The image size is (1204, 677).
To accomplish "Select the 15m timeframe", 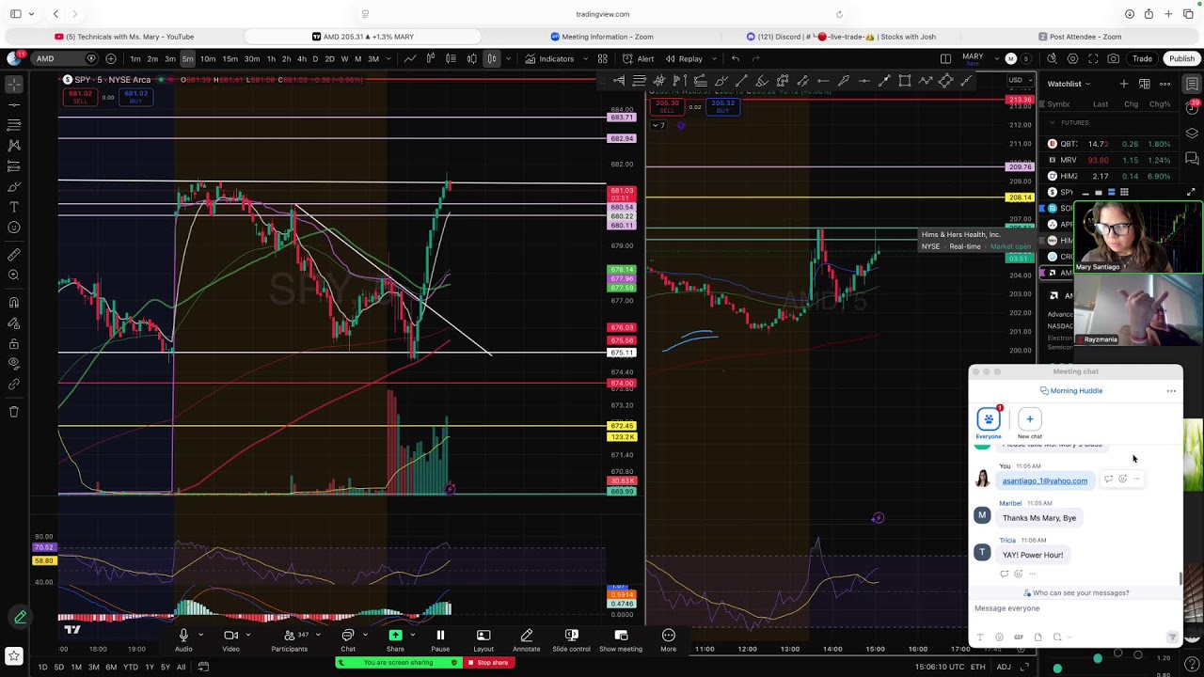I will pyautogui.click(x=230, y=59).
